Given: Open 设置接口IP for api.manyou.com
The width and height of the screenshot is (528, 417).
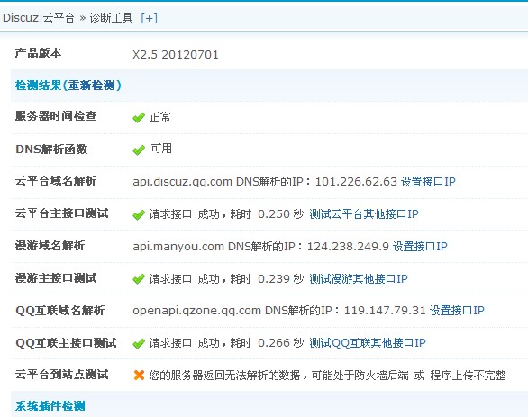Looking at the screenshot, I should pos(420,247).
